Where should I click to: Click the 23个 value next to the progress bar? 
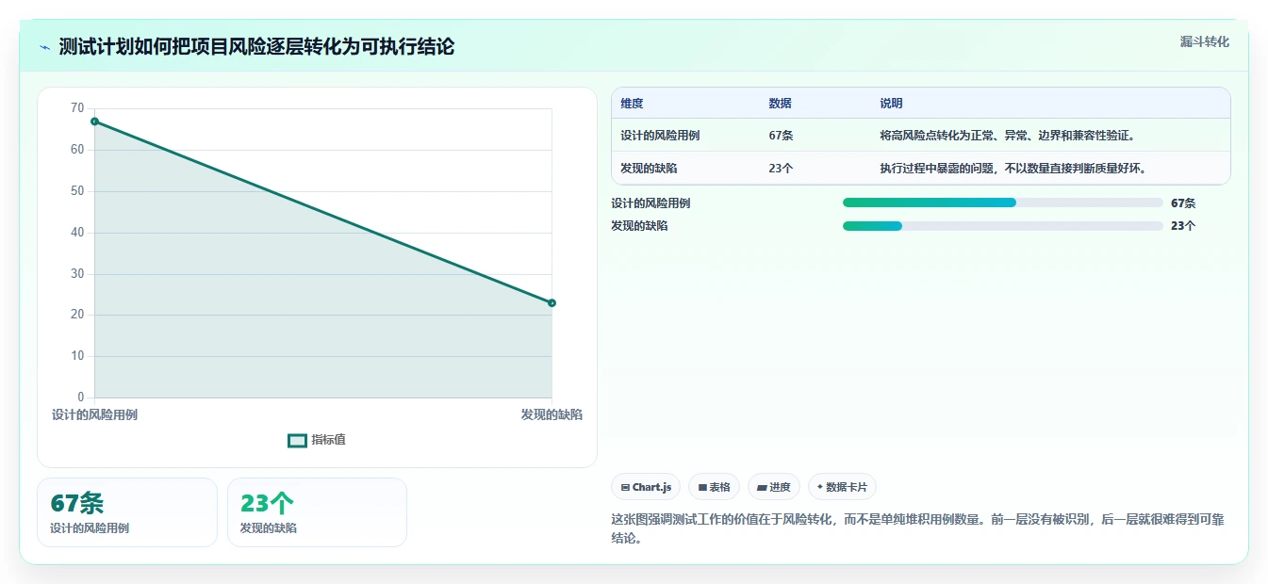1183,225
